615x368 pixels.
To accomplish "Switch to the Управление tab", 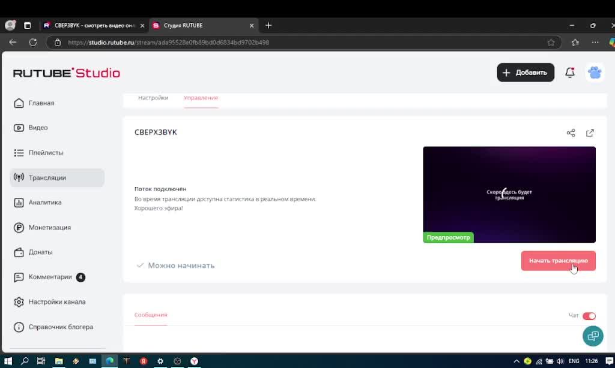I will click(201, 98).
